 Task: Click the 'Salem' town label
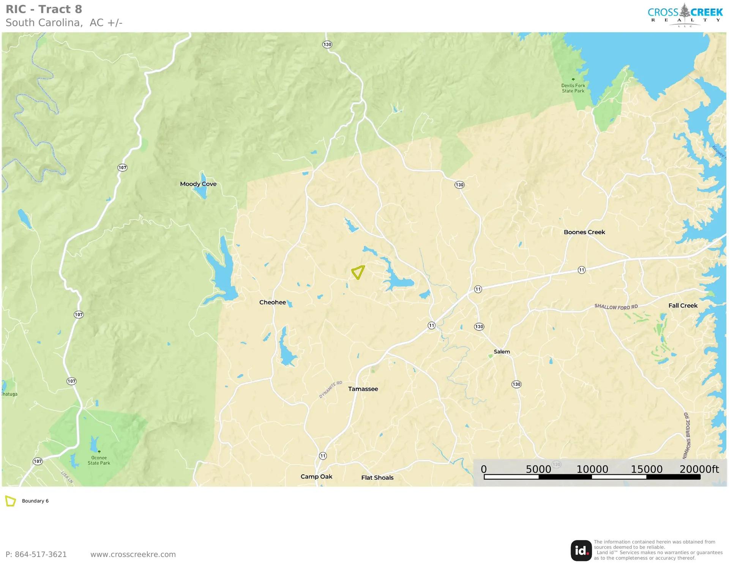[502, 352]
